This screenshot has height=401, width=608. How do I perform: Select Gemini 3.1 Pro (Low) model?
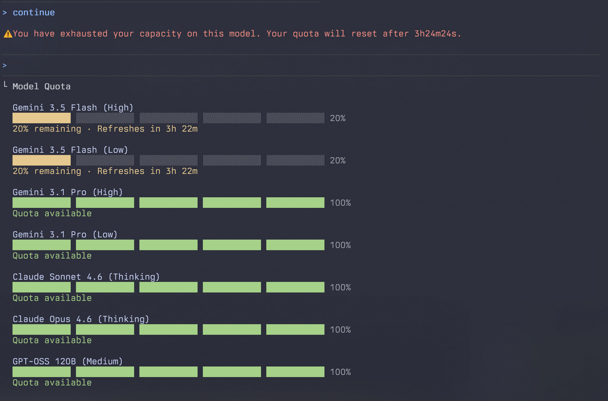65,234
